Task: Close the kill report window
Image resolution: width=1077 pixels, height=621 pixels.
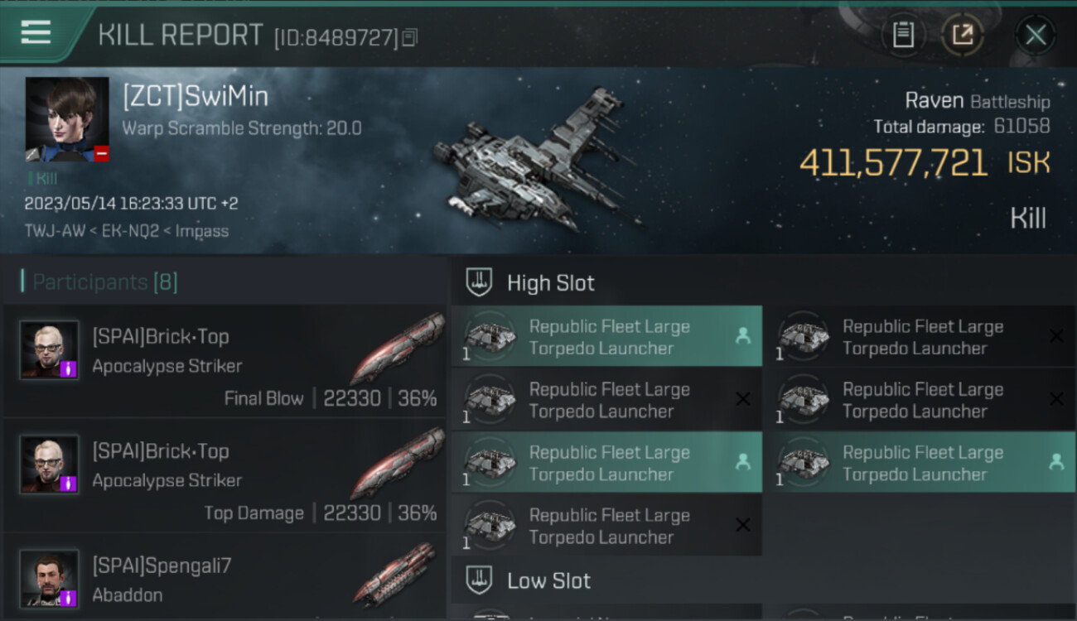Action: 1036,35
